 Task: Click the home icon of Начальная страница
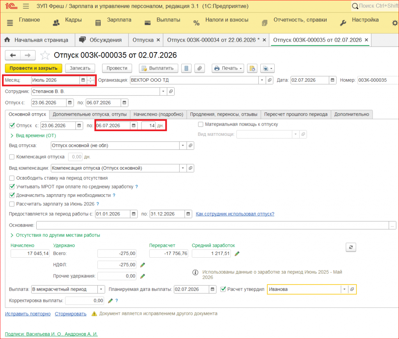[x=7, y=40]
